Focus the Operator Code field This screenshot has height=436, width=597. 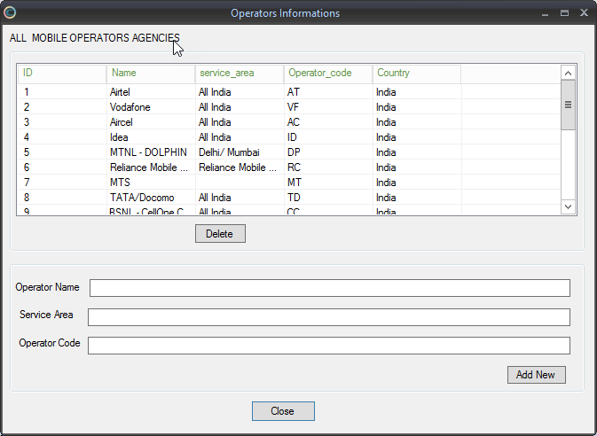329,346
